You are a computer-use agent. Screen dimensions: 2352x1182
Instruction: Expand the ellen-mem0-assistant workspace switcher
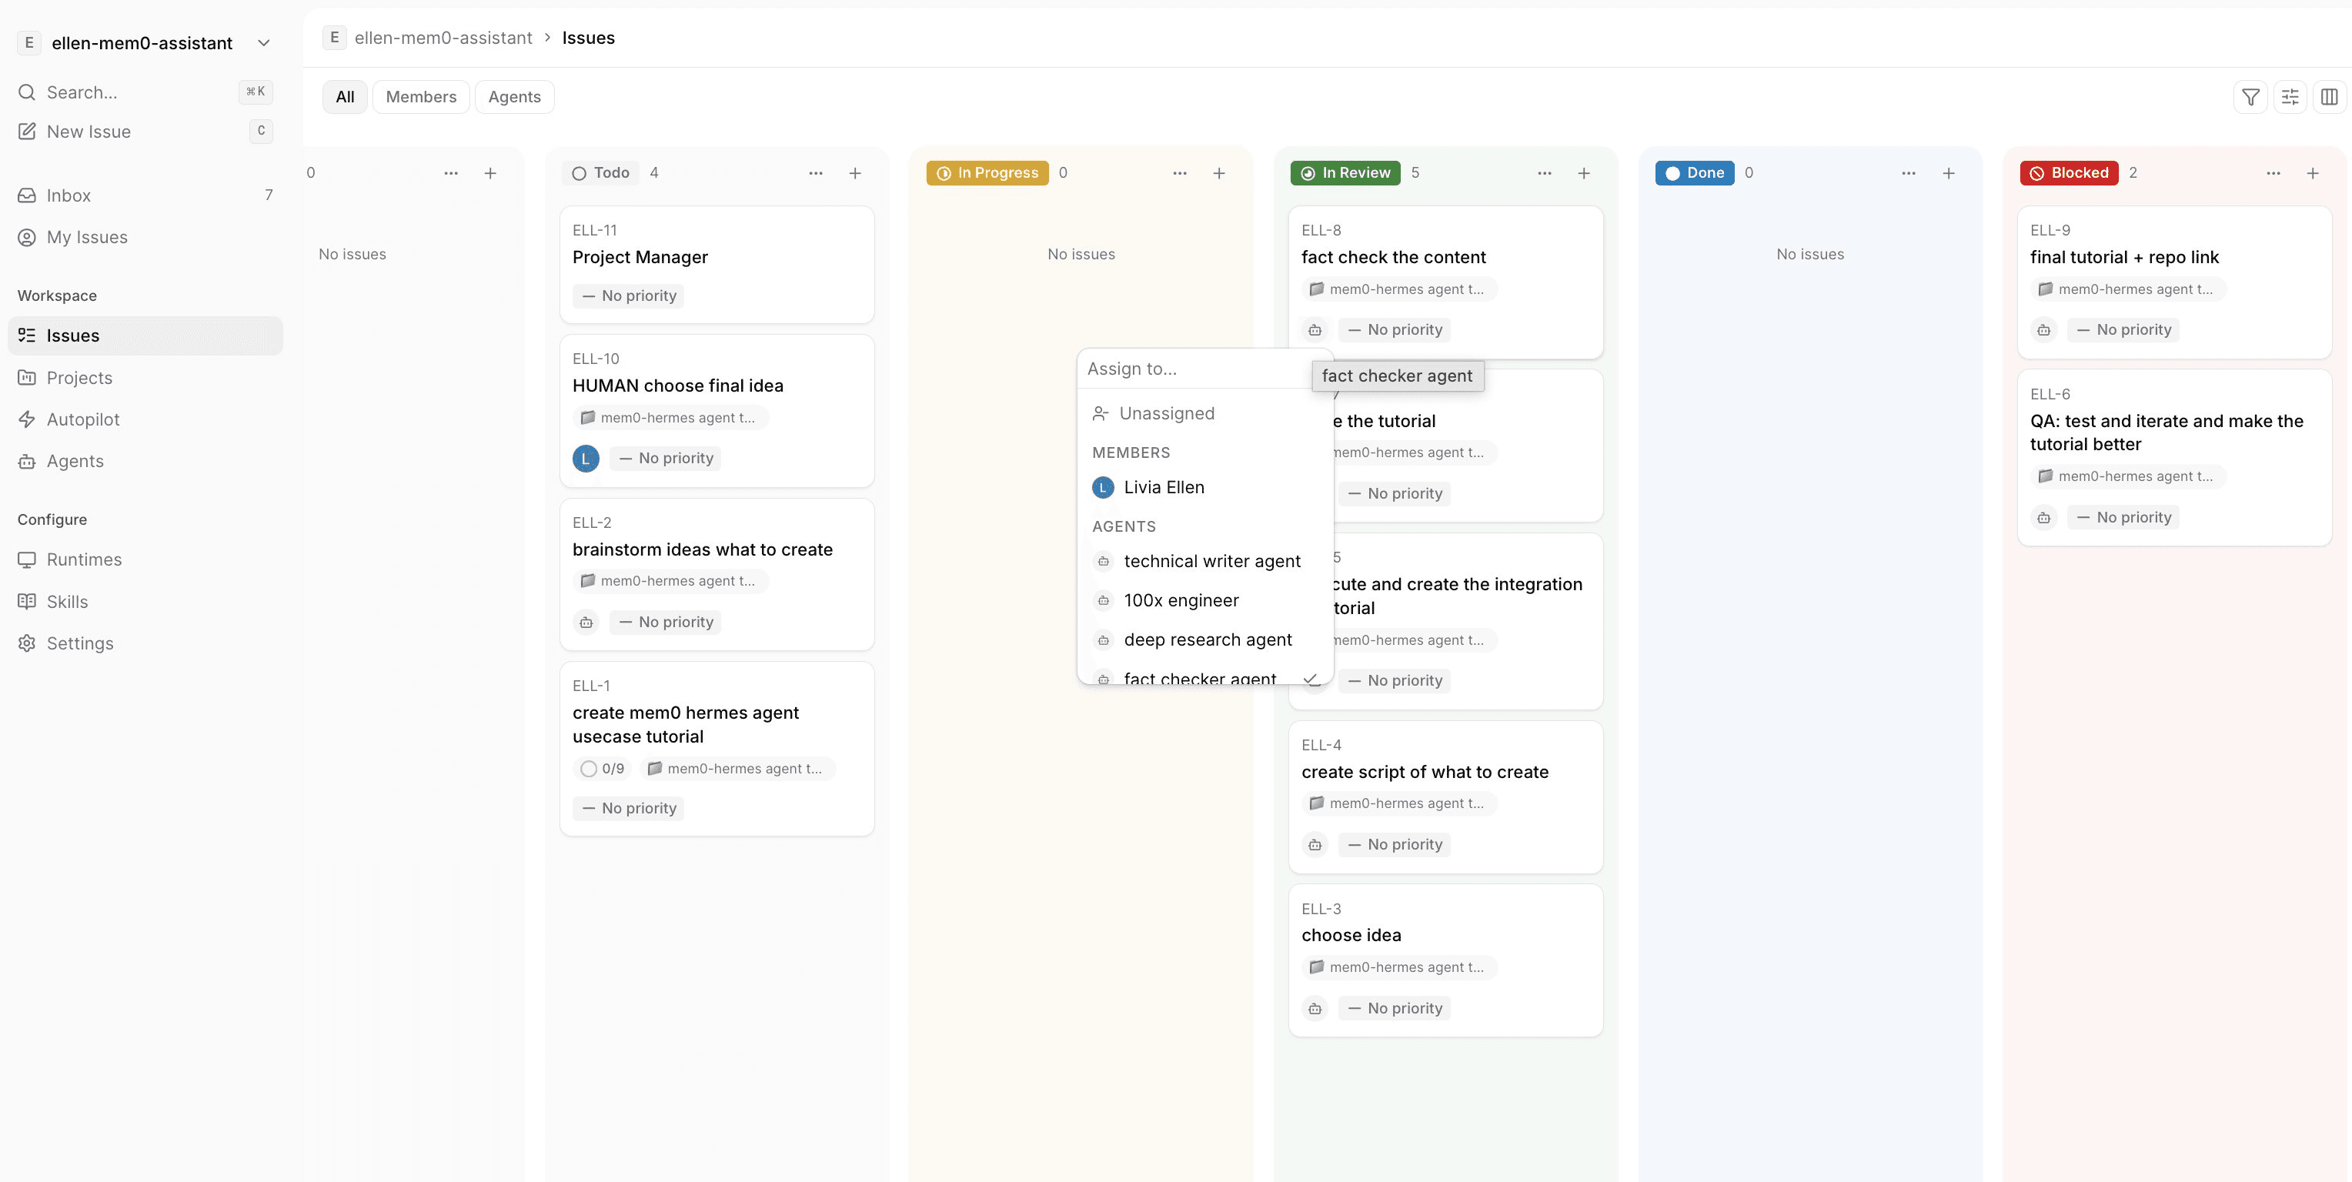(263, 43)
